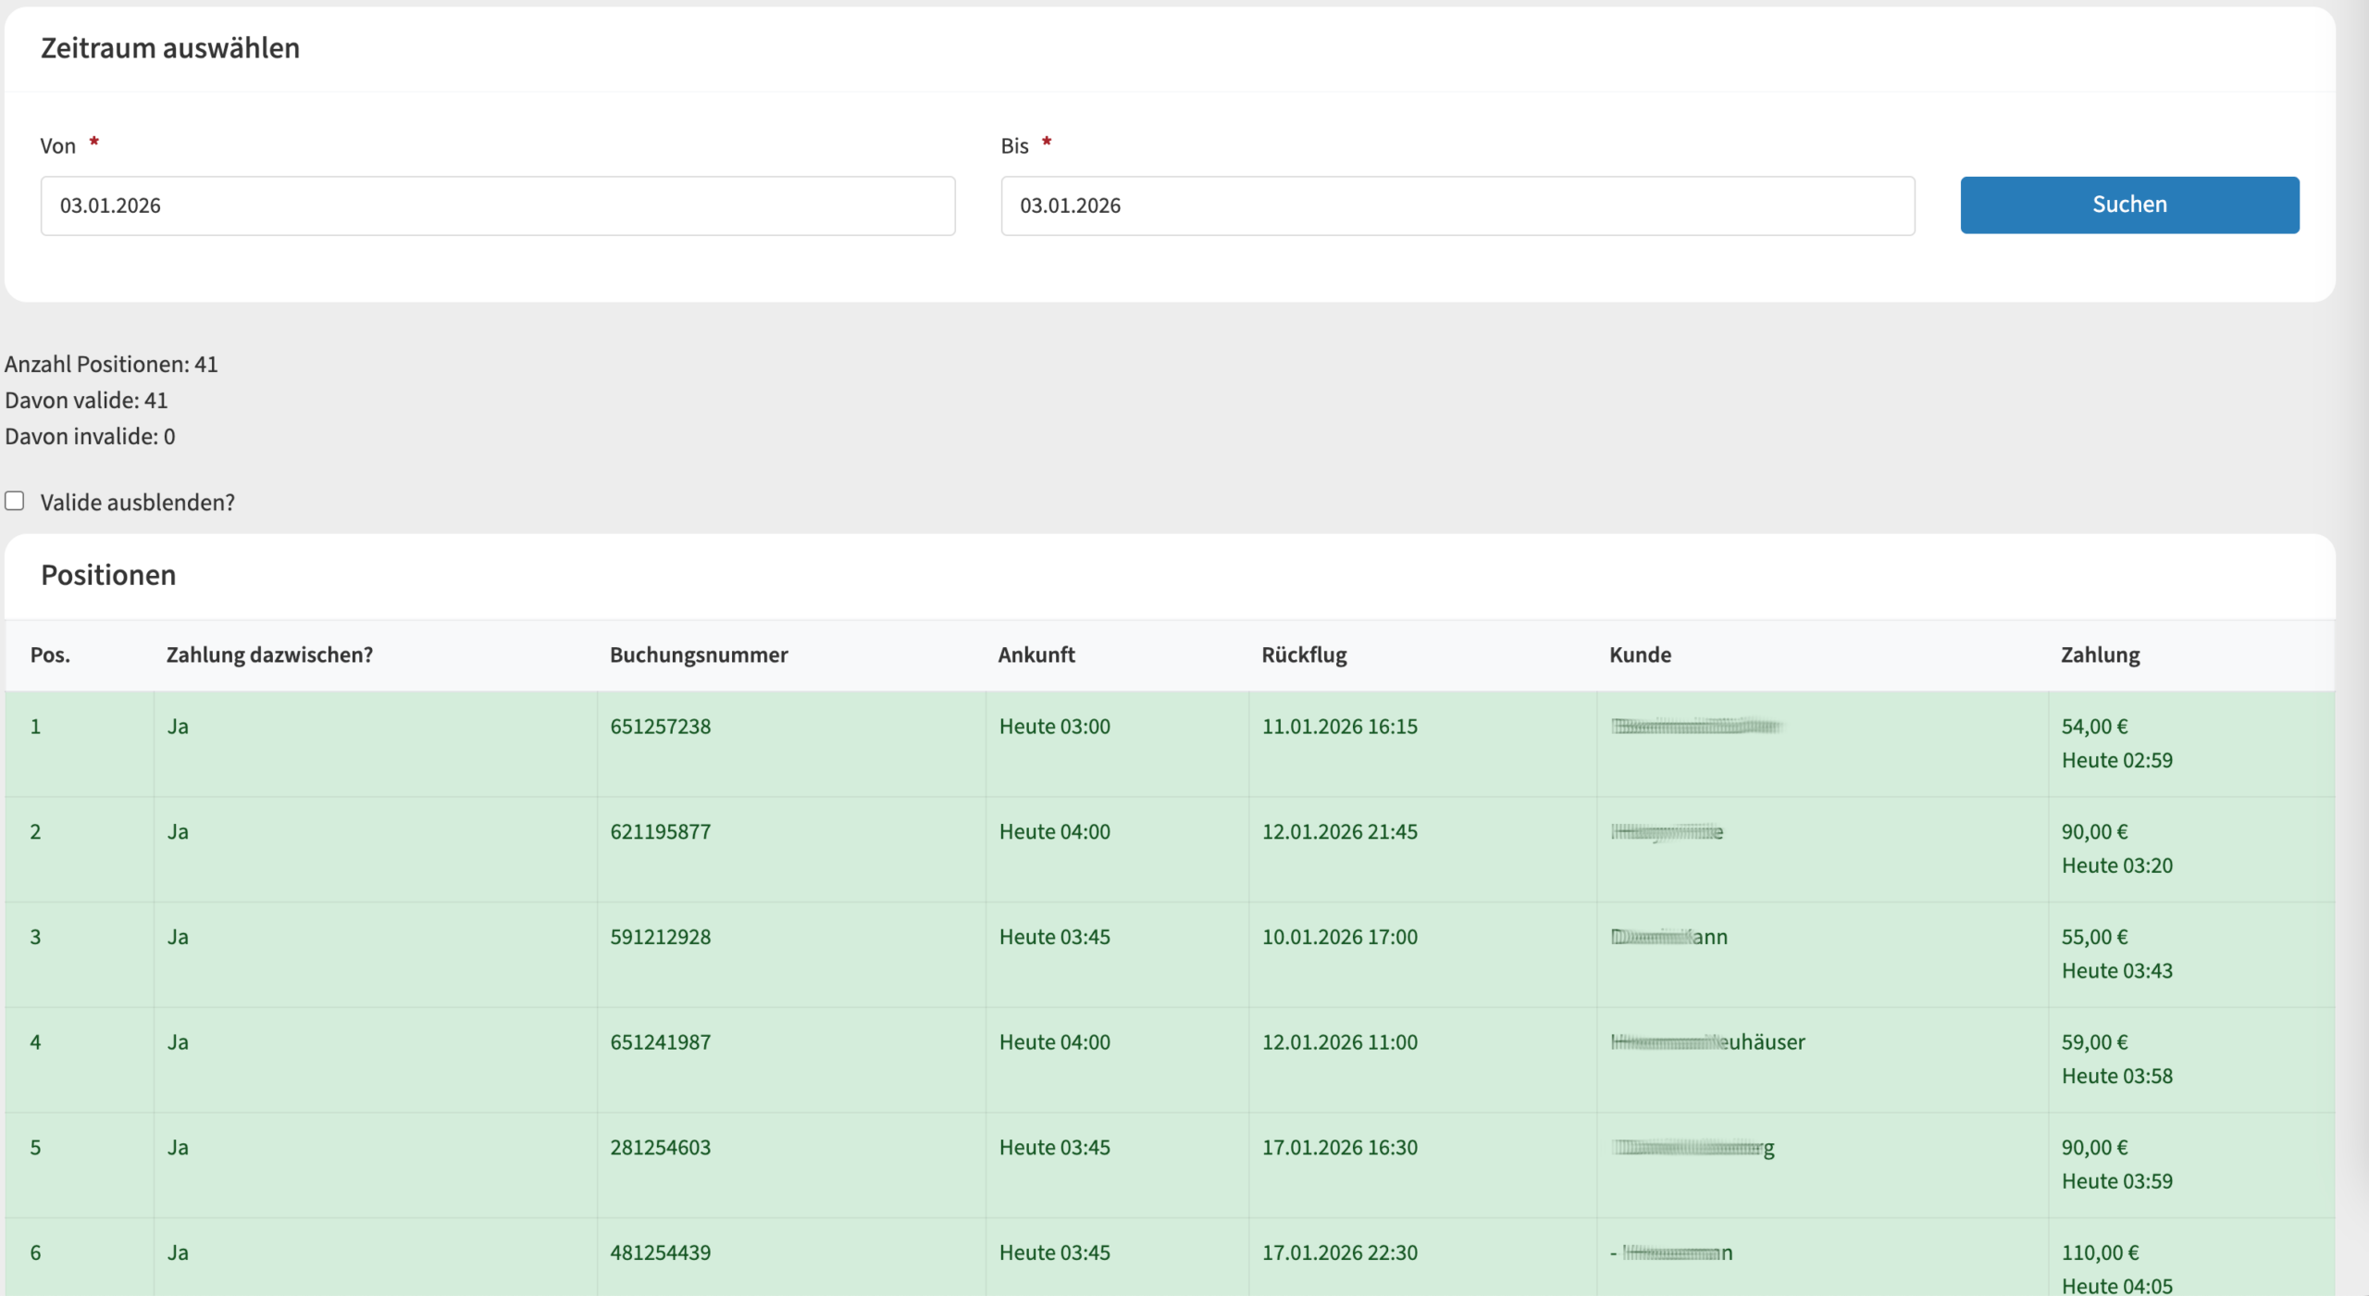
Task: Click the Kunde column header
Action: pos(1639,654)
